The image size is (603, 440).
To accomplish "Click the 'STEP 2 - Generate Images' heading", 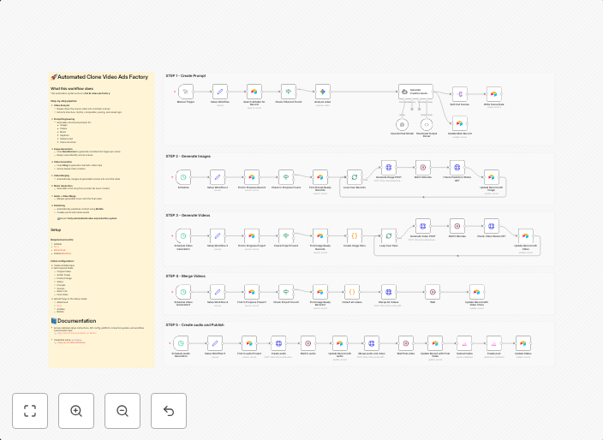I will pos(188,157).
